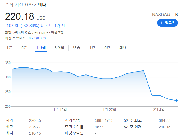Switch to the 연중 range tab
The width and height of the screenshot is (184, 138).
[77, 48]
